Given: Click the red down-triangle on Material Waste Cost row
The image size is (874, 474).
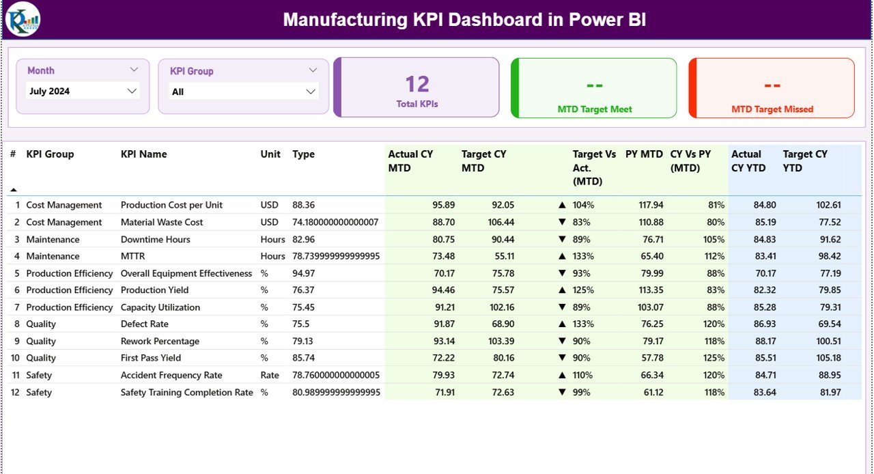Looking at the screenshot, I should [561, 221].
